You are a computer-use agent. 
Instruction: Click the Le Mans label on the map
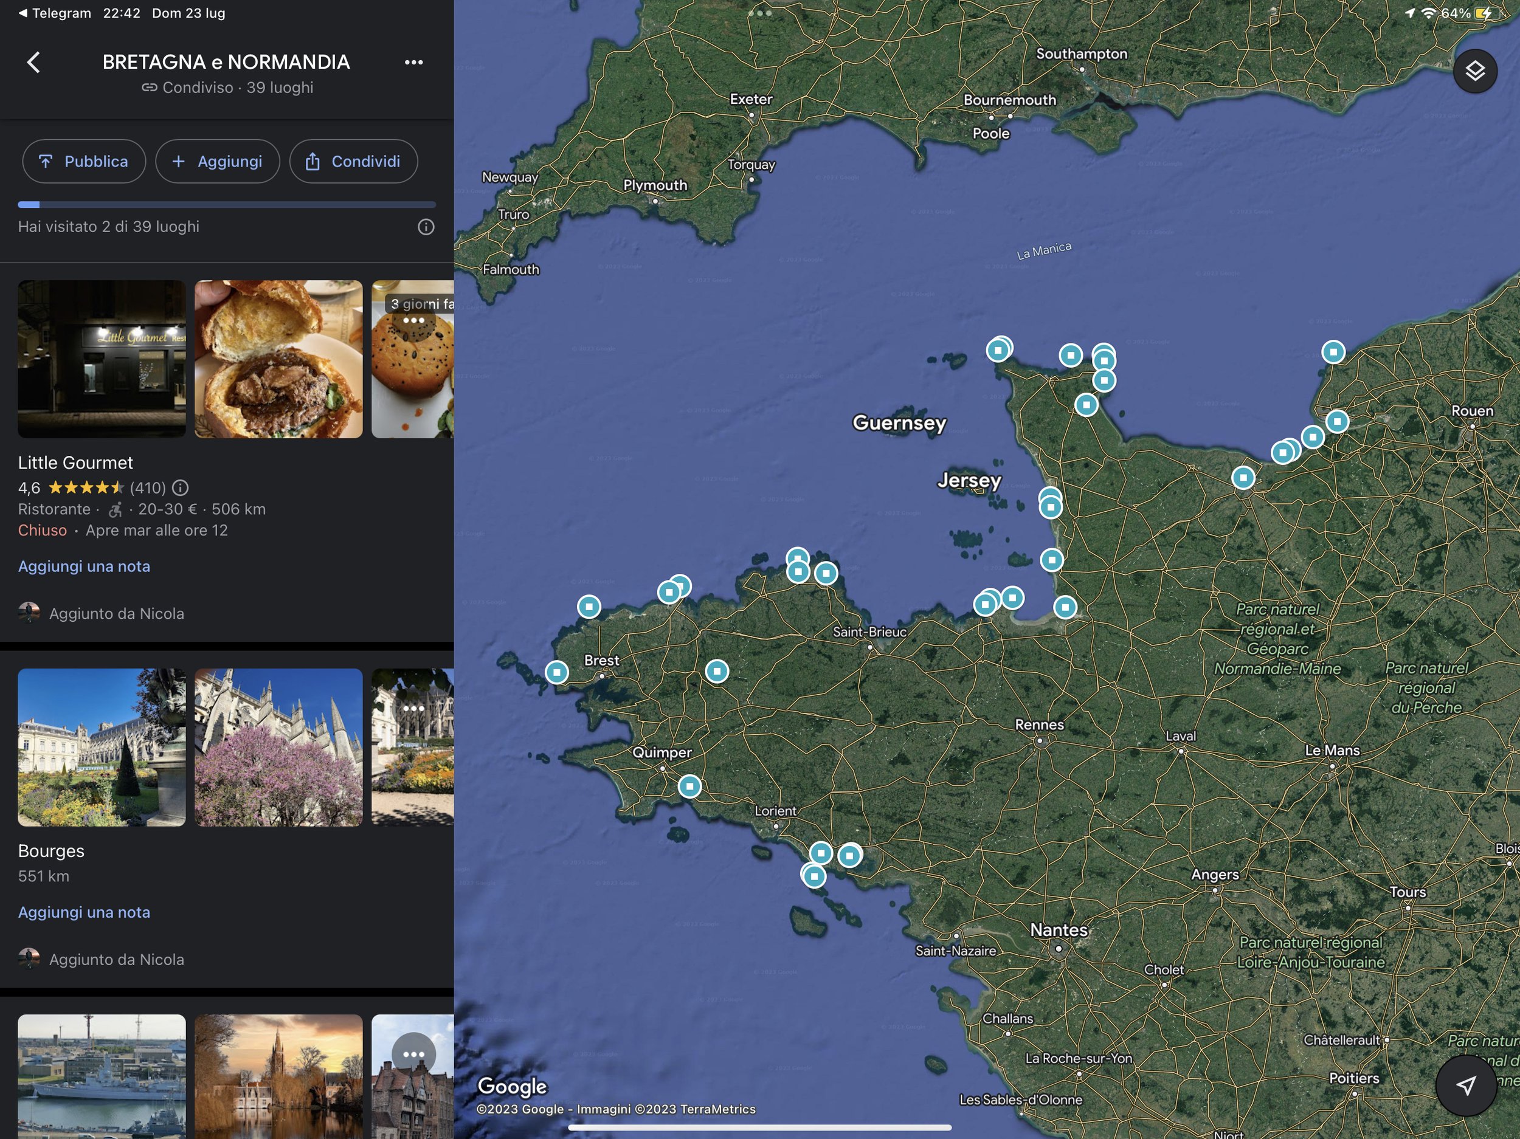click(x=1332, y=750)
